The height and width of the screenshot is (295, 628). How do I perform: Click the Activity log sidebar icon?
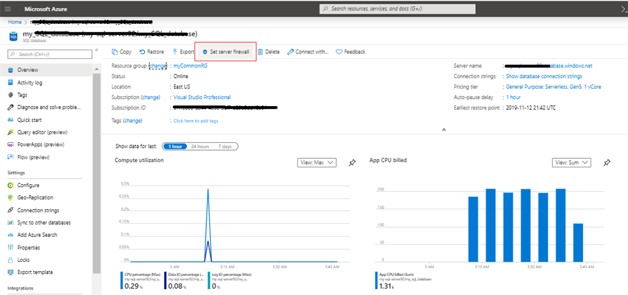pyautogui.click(x=11, y=82)
